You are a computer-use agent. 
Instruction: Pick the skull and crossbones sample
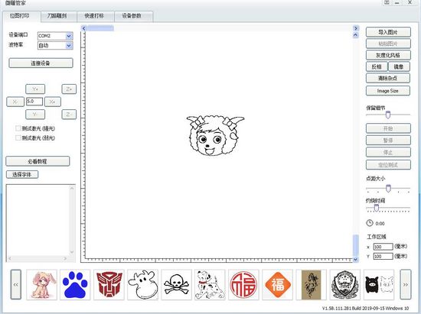click(176, 284)
